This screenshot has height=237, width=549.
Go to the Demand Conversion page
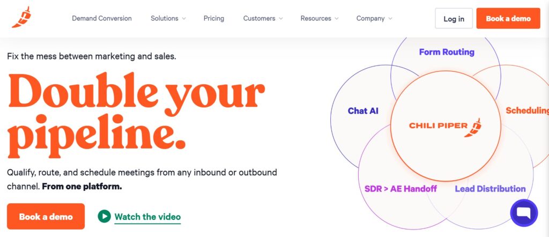click(x=102, y=18)
